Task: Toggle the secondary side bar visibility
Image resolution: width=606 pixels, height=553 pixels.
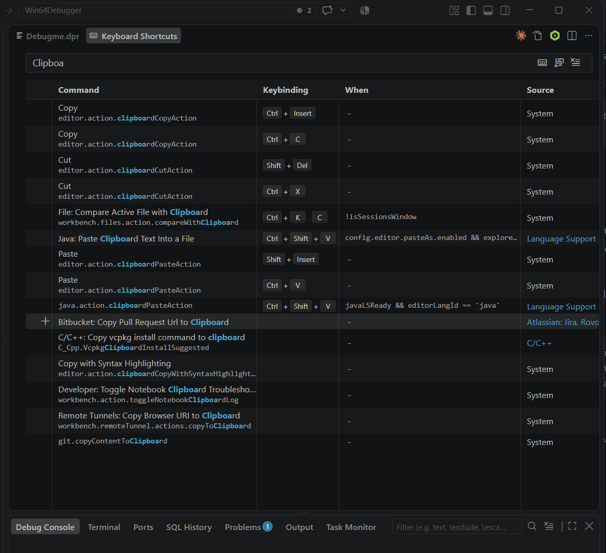Action: pos(505,10)
